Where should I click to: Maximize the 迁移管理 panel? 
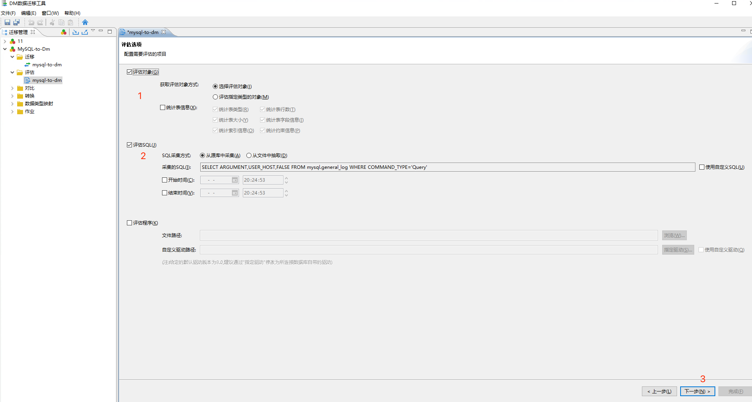[x=110, y=32]
